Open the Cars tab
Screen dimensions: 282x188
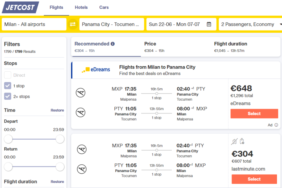pyautogui.click(x=104, y=8)
